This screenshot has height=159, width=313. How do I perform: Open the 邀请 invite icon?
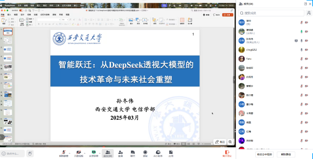[x=120, y=152]
